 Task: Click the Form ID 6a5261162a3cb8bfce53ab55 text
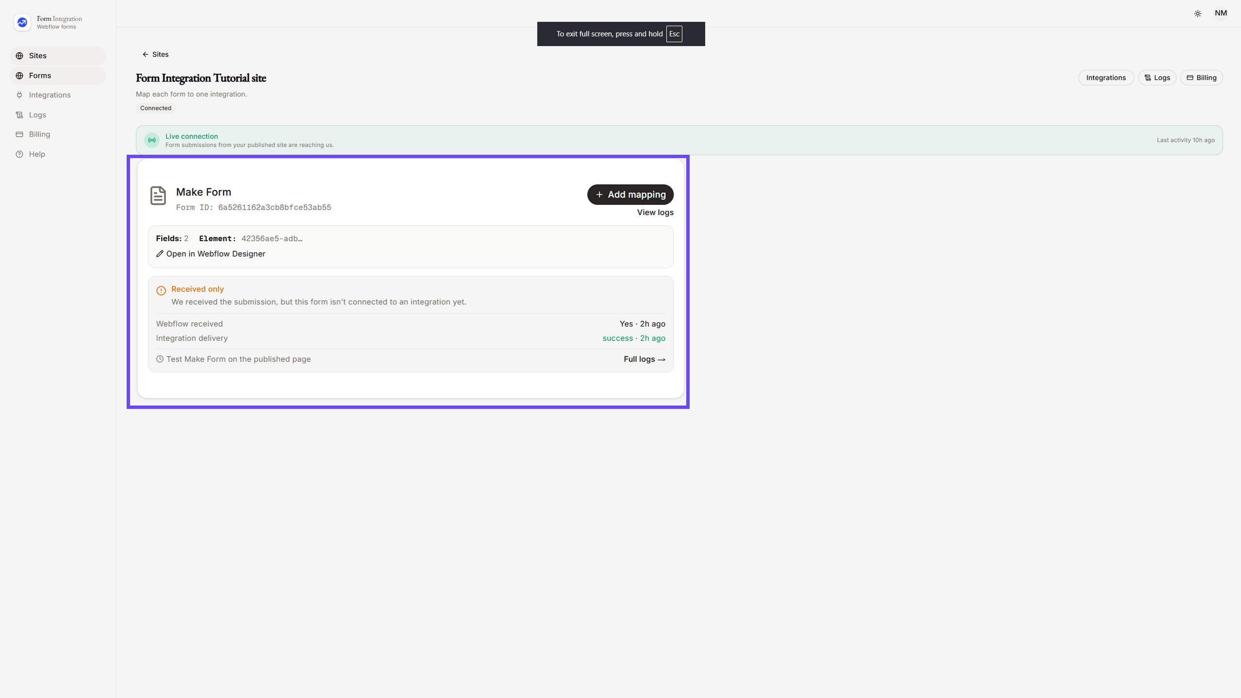point(253,208)
